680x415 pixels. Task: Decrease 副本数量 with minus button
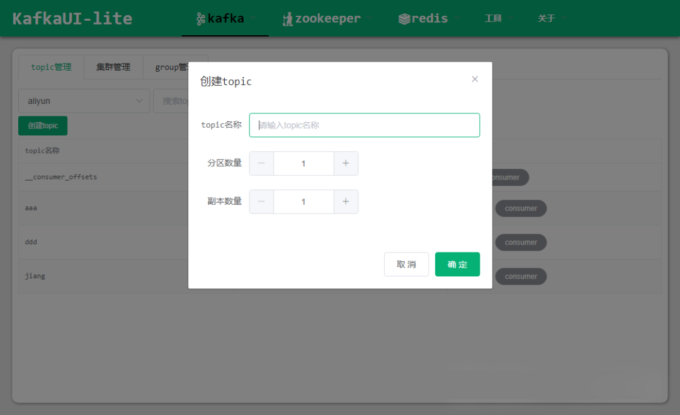[261, 202]
